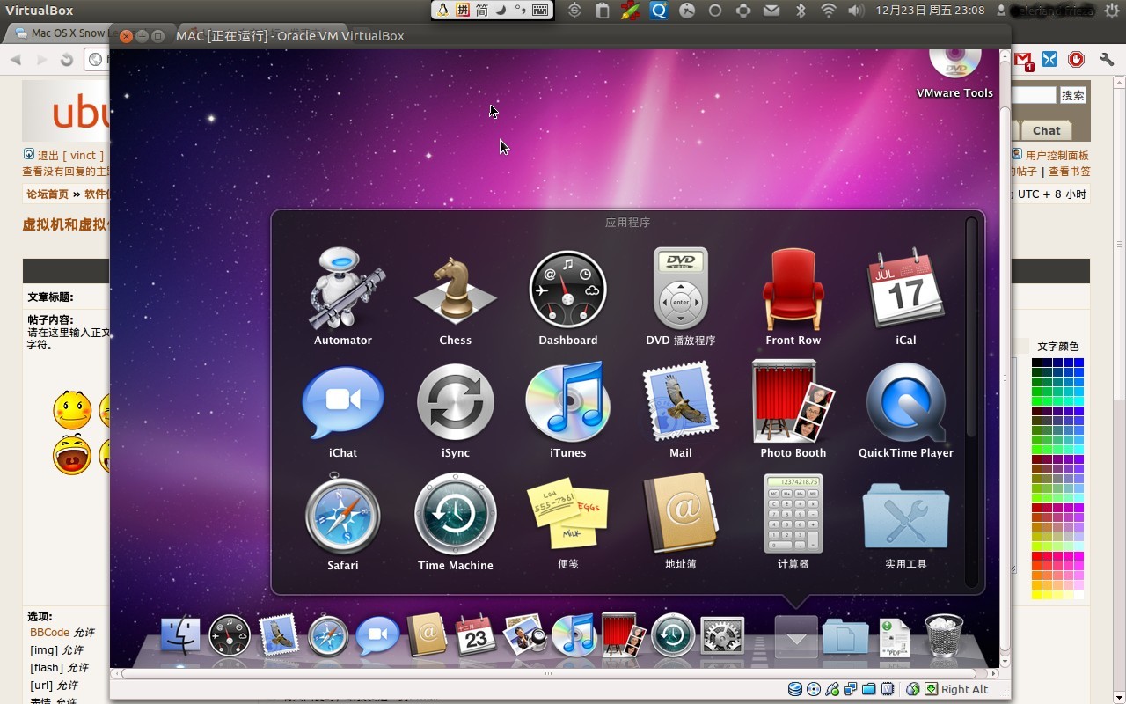Click VirtualBox hard disk activity indicator
Image resolution: width=1126 pixels, height=704 pixels.
(x=795, y=689)
